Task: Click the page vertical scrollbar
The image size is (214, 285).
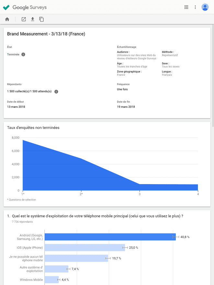Action: [x=213, y=76]
